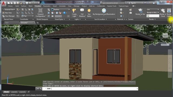Open the Parametric ribbon tab
The width and height of the screenshot is (173, 97).
(47, 6)
